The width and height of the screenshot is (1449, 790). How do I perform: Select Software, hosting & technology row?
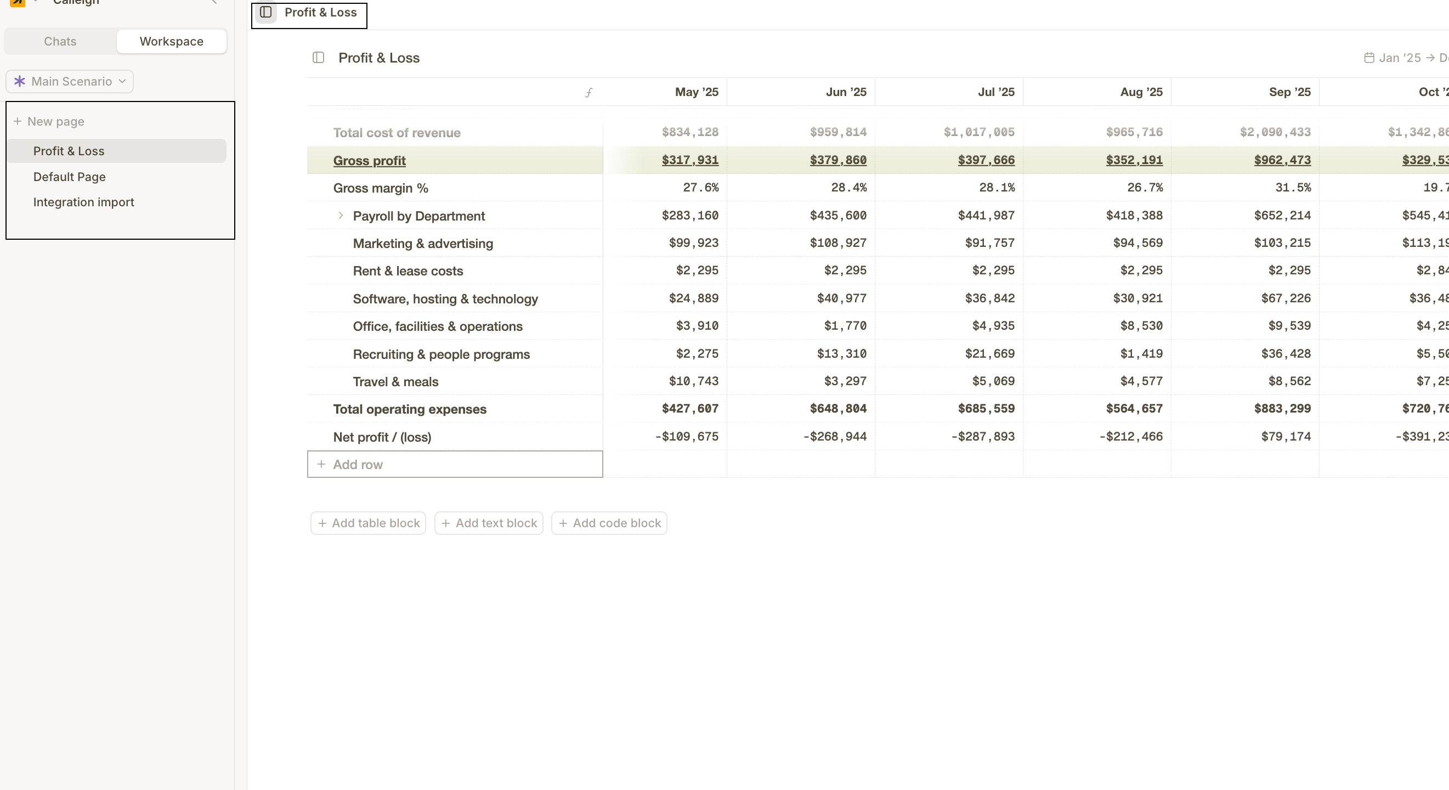point(445,299)
